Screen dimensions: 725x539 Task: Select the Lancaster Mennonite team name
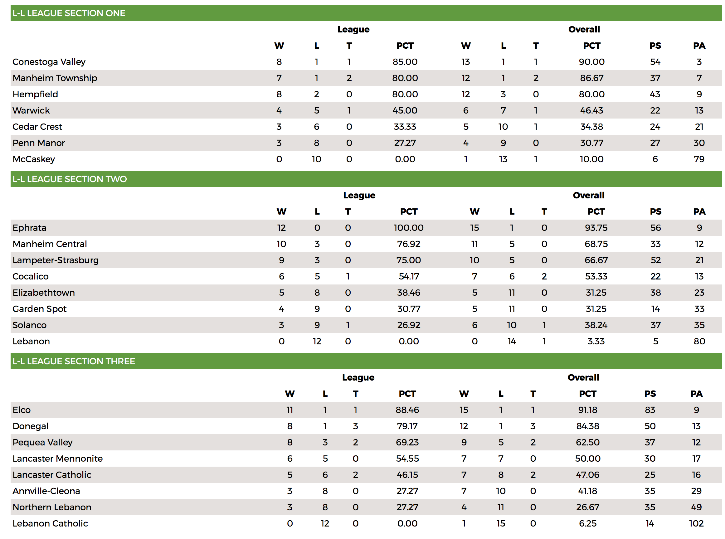(57, 459)
